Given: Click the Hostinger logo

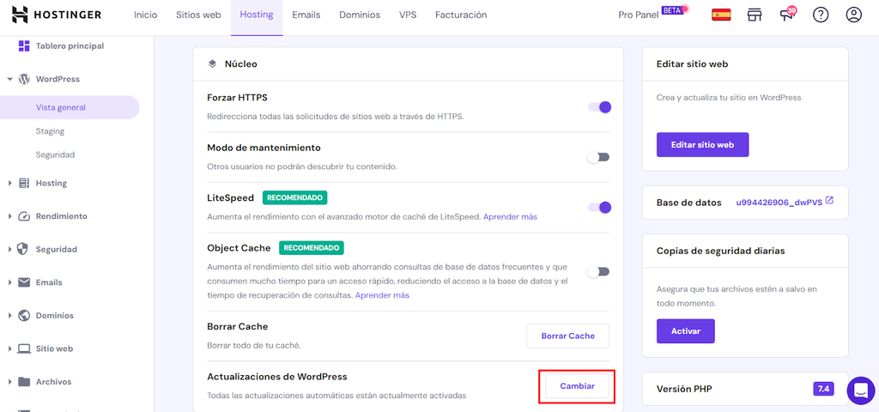Looking at the screenshot, I should coord(57,15).
